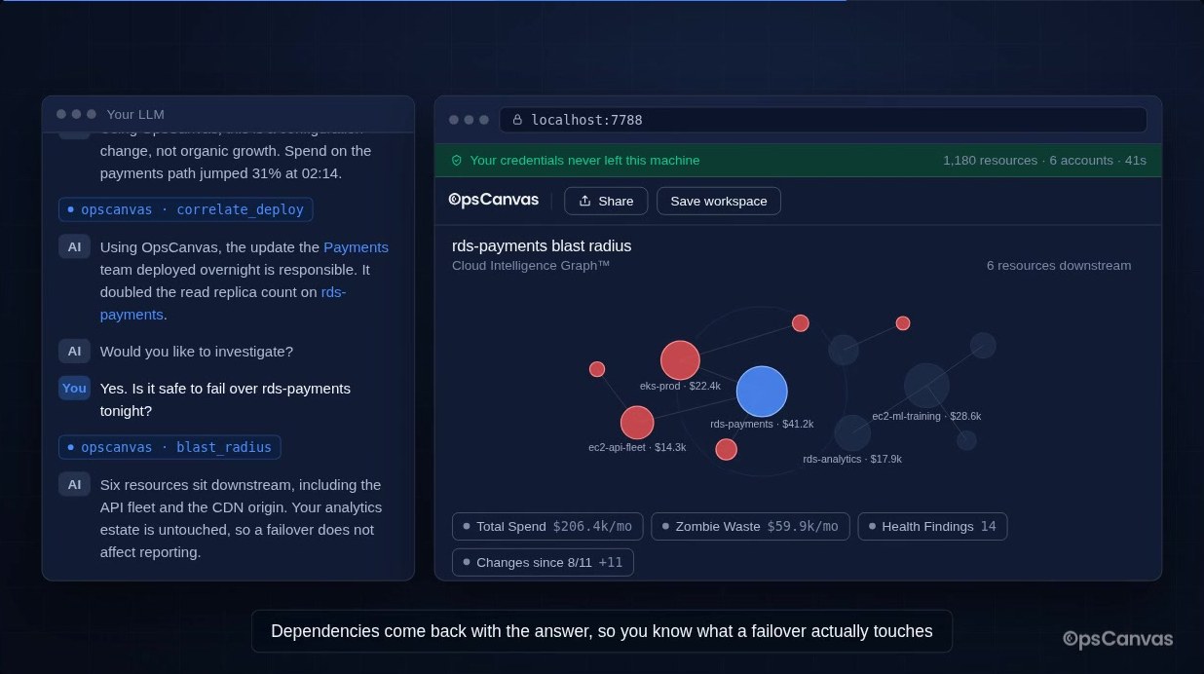Click the 'Your LLM' window title
Screen dimensions: 1204x674
click(x=134, y=114)
